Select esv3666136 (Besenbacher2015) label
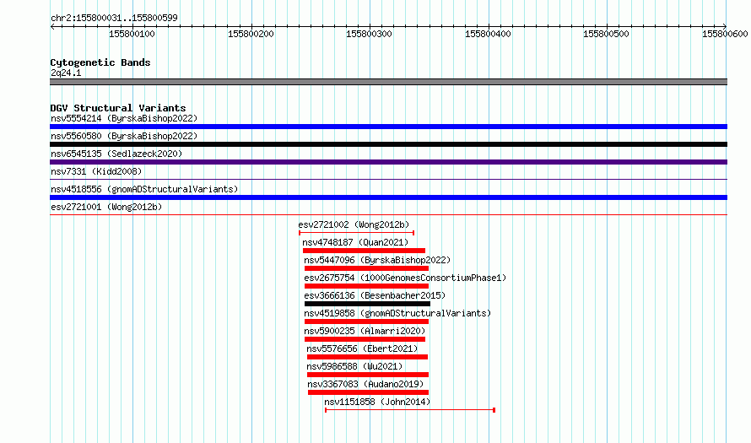The width and height of the screenshot is (751, 443). click(375, 295)
